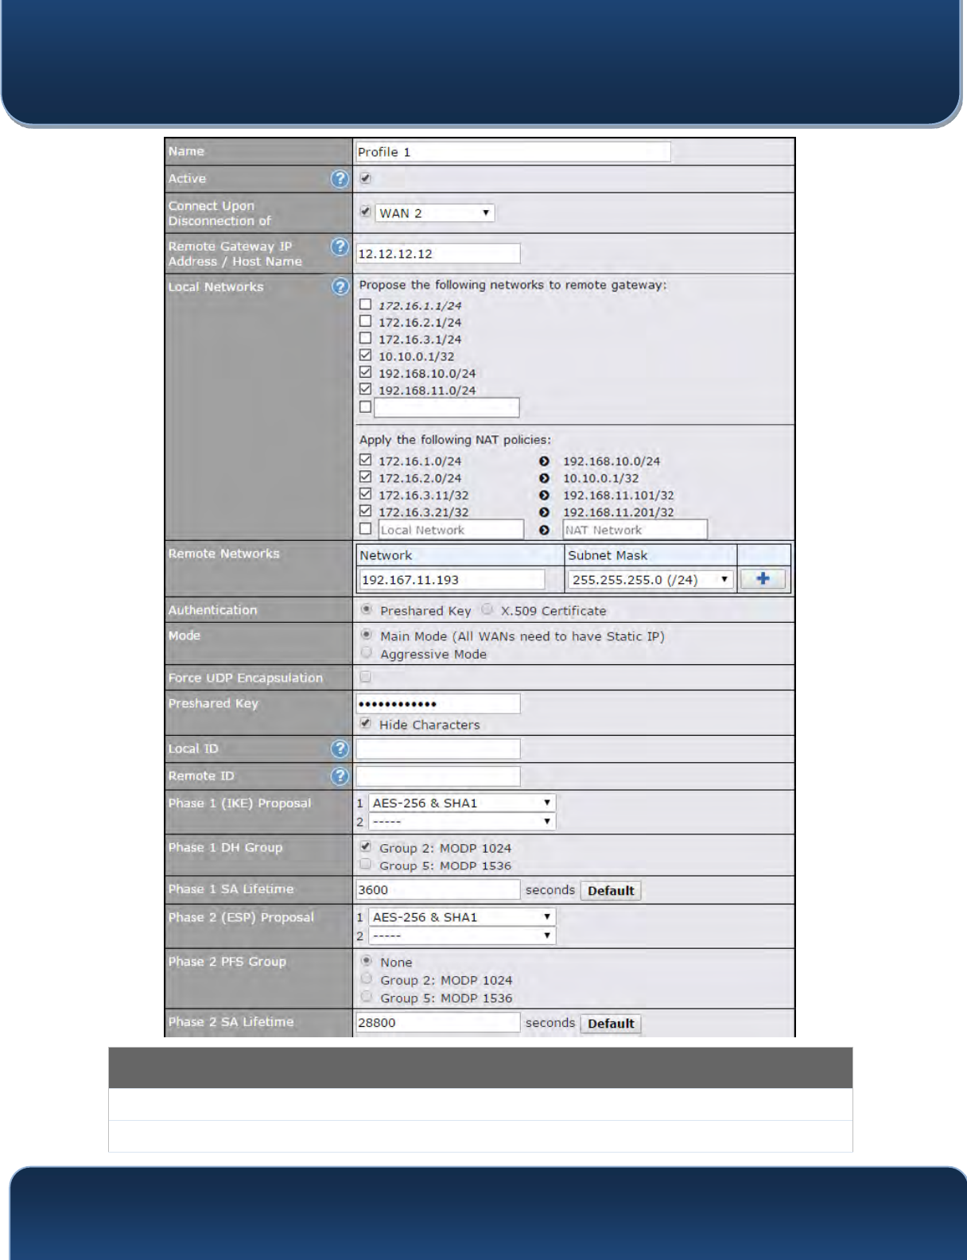
Task: Select PFS Group None
Action: tap(367, 961)
